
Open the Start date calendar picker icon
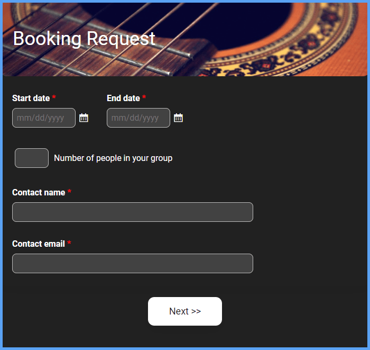tap(84, 118)
